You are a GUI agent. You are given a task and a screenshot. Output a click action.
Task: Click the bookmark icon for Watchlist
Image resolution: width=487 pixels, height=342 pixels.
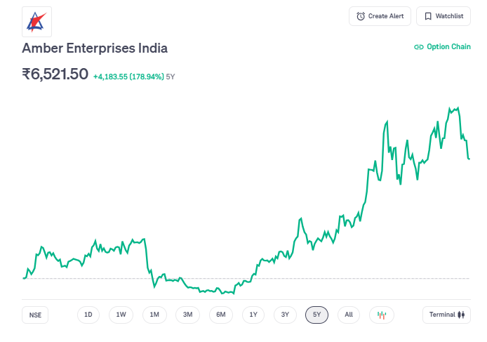428,16
